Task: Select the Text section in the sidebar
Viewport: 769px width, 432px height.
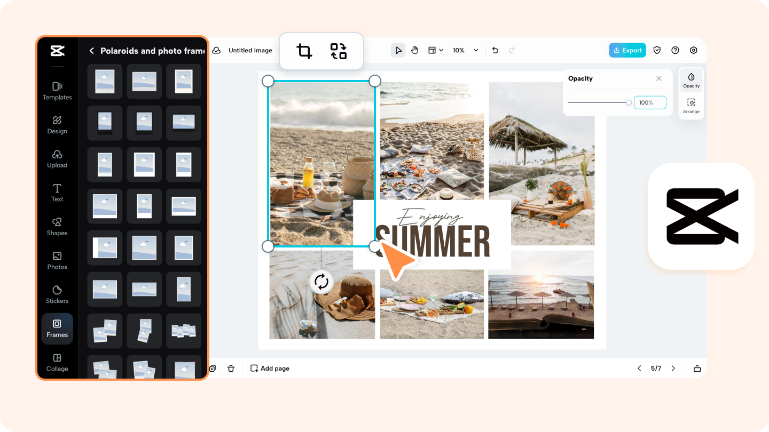Action: pyautogui.click(x=57, y=193)
